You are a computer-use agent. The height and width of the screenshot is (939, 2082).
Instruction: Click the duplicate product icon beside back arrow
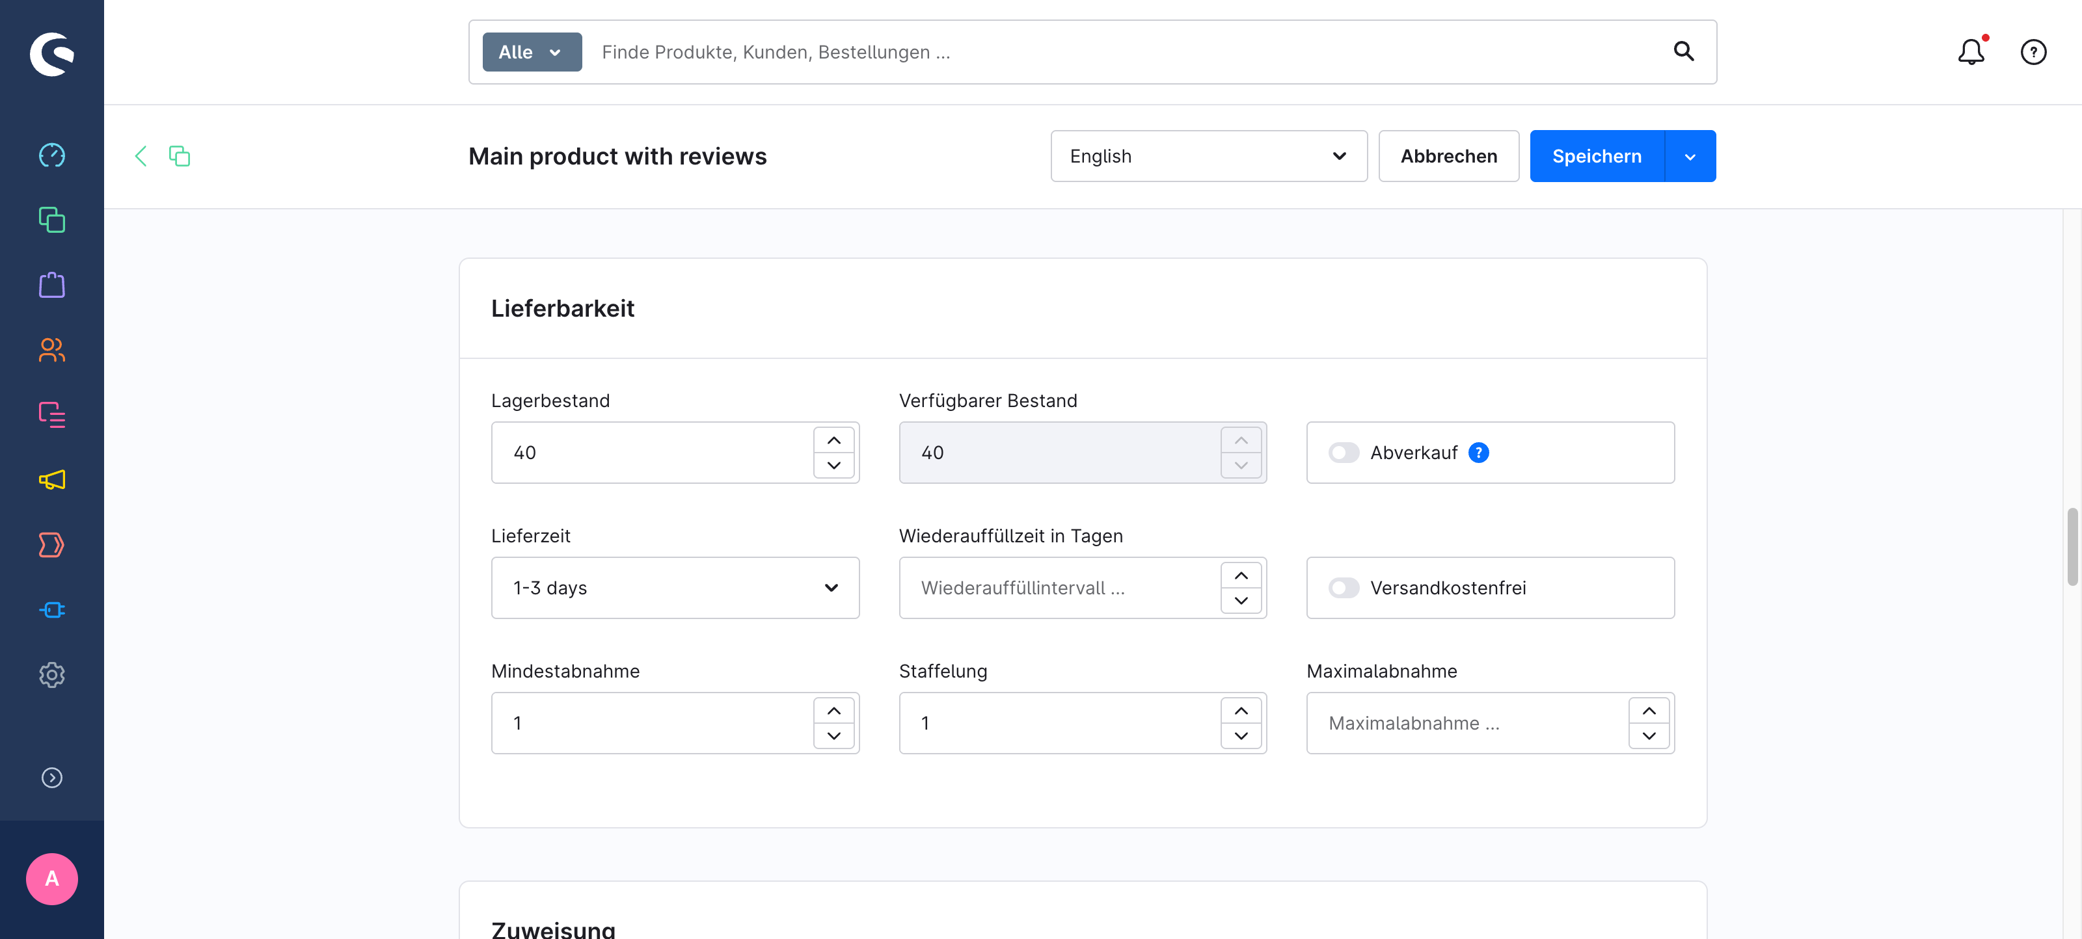click(x=180, y=156)
